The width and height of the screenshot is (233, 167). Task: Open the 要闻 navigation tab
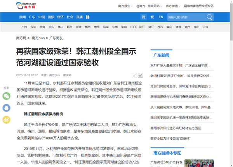point(23,17)
